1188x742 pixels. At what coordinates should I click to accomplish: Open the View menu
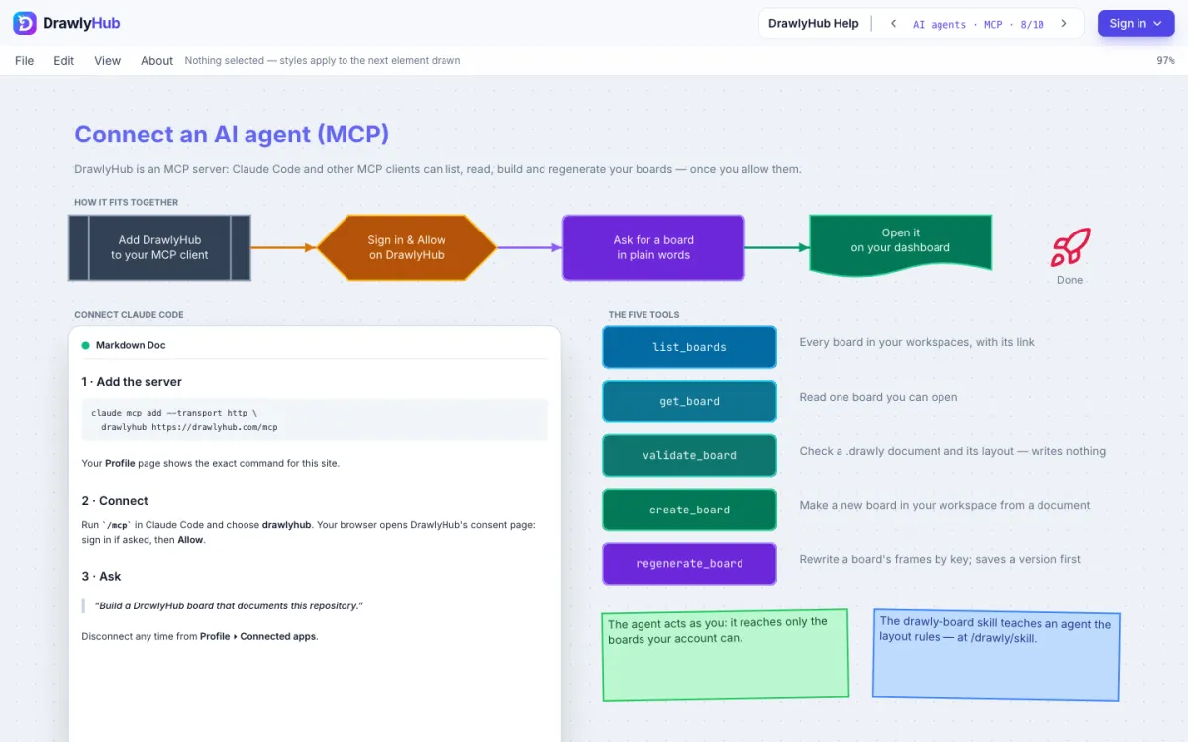pos(108,61)
